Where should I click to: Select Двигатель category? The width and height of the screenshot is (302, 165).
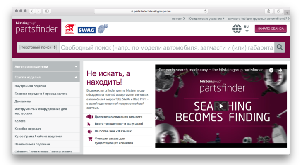(x=46, y=101)
